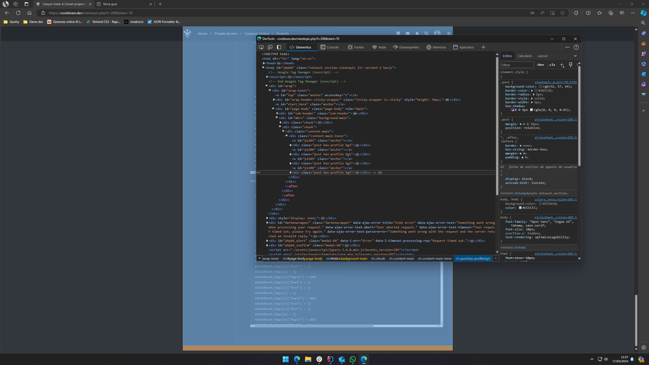
Task: Select the Calculado styles tab
Action: (x=524, y=56)
